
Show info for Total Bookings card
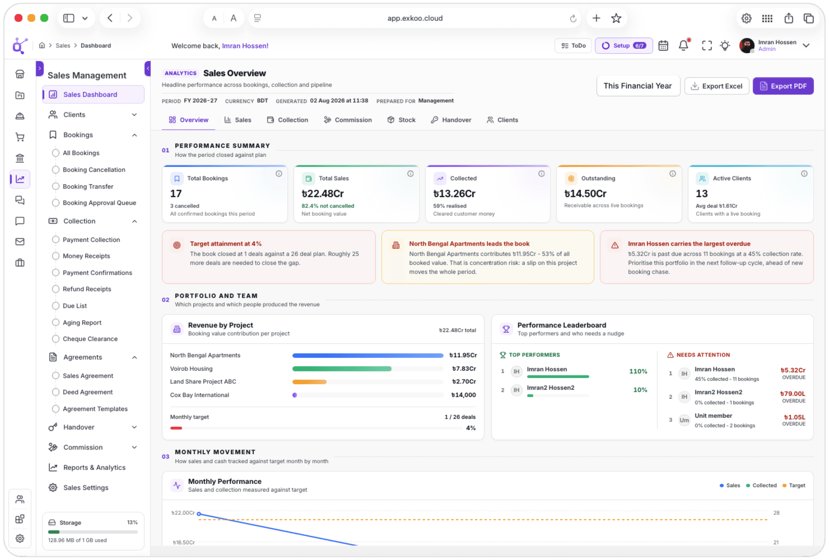pos(279,174)
